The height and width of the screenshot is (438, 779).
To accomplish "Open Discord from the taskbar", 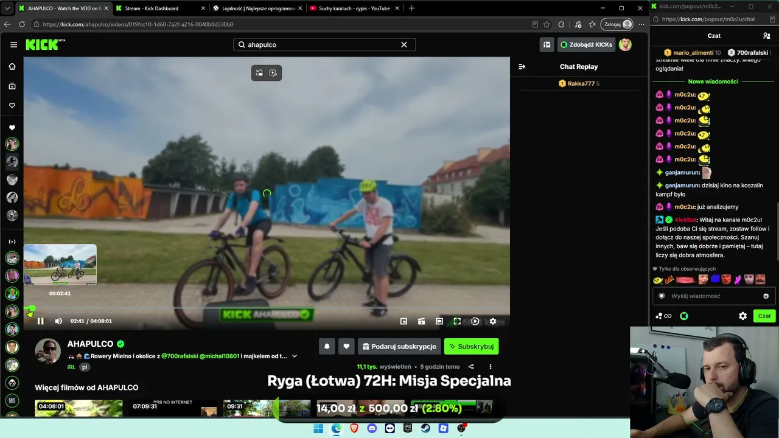I will point(372,428).
